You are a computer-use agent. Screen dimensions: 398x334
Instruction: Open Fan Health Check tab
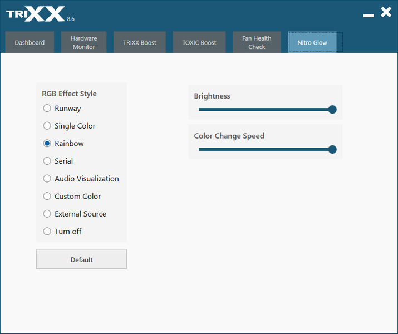257,42
